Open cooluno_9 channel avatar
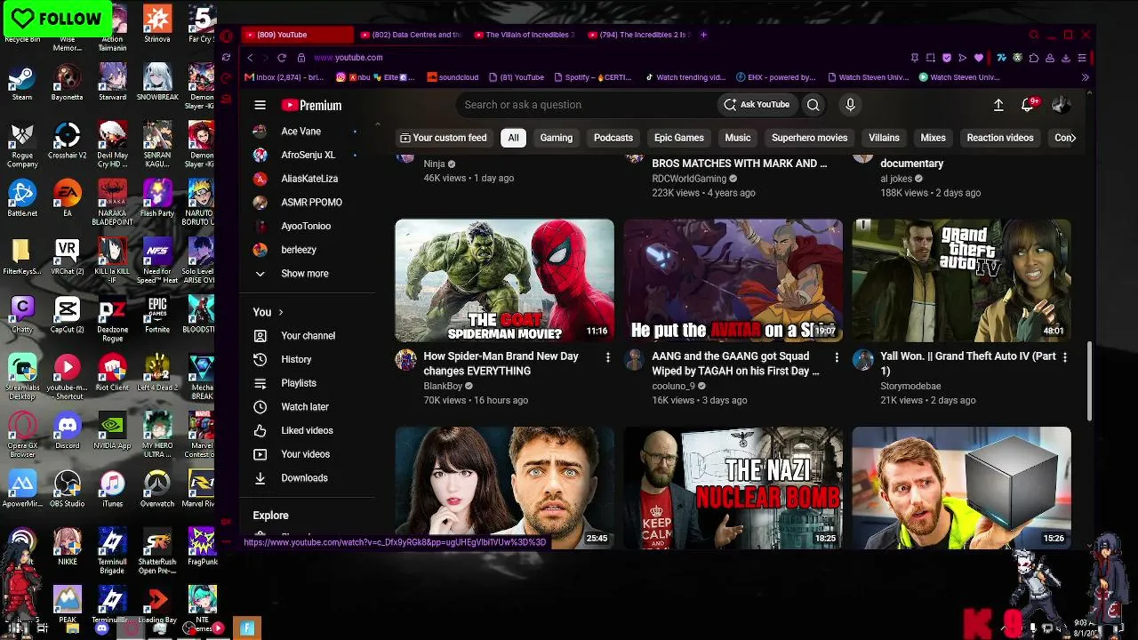The width and height of the screenshot is (1138, 640). 635,359
